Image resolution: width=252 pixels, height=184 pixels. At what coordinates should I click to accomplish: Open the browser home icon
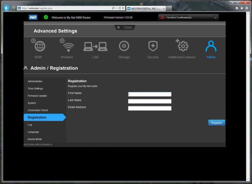click(x=237, y=8)
